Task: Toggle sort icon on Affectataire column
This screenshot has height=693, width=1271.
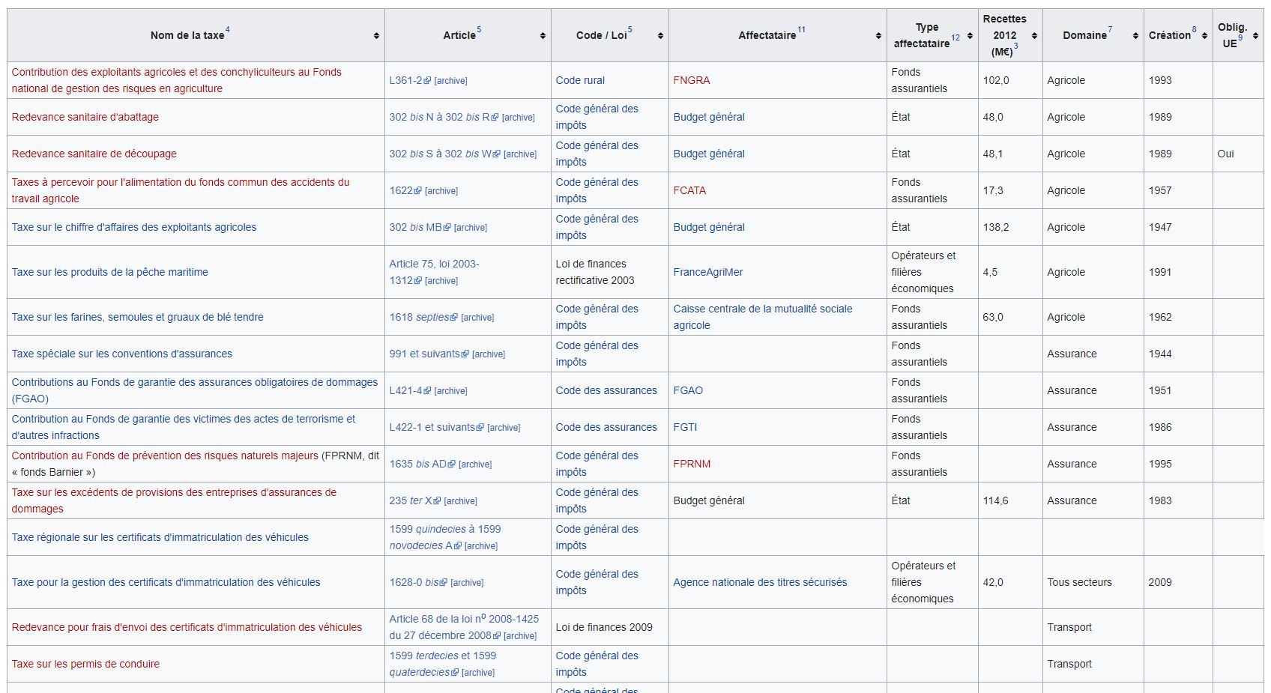Action: (878, 36)
